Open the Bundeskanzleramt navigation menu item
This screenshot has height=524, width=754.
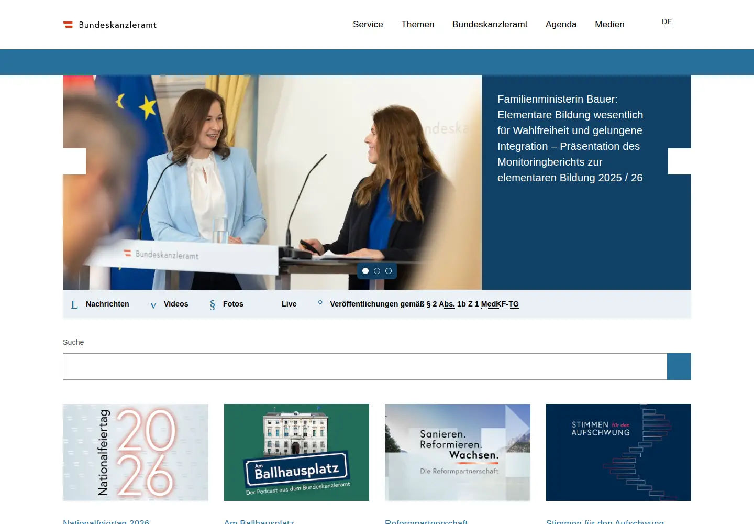(x=490, y=24)
